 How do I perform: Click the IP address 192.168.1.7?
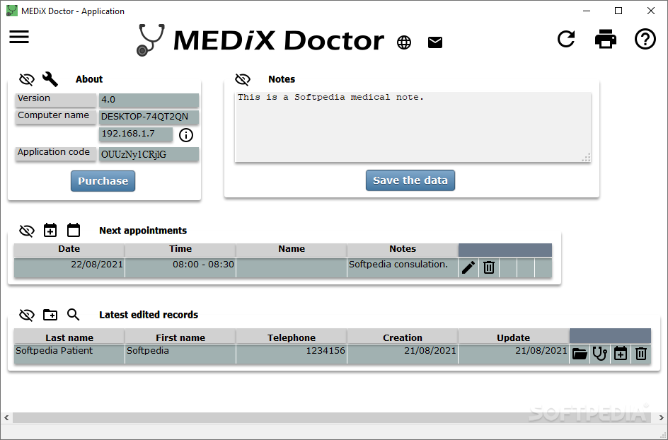(136, 134)
